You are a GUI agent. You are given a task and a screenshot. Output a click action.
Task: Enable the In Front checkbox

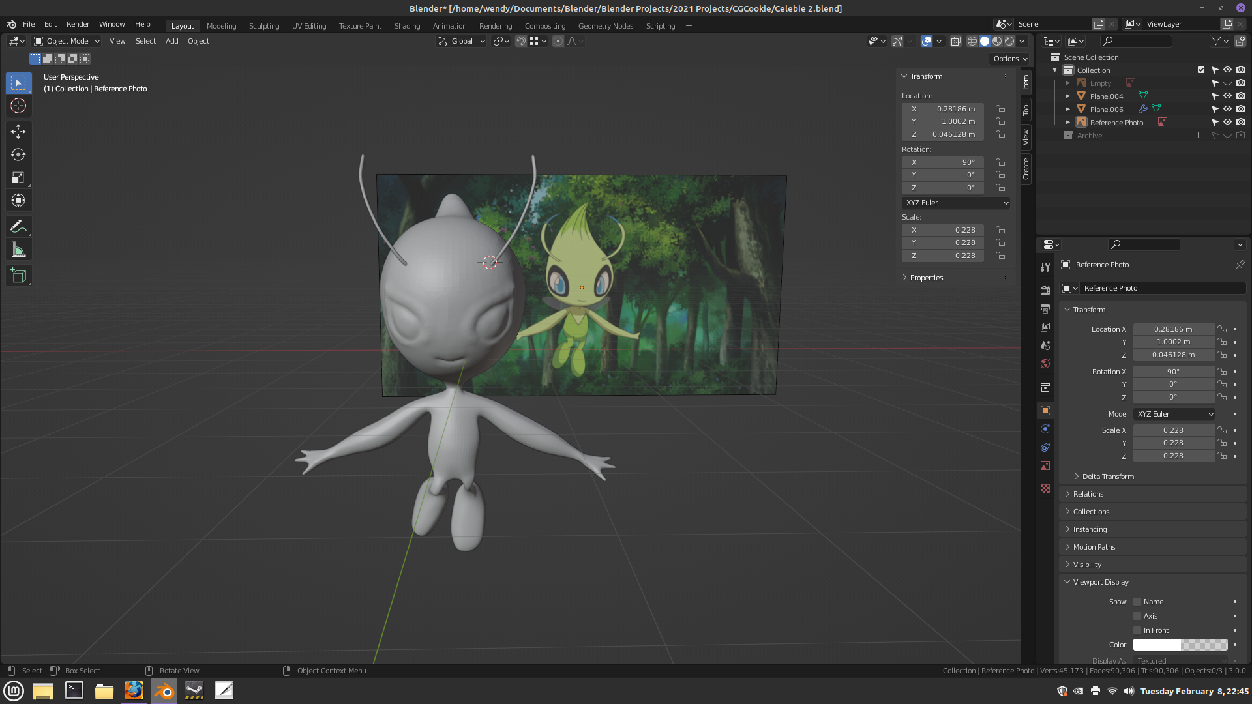click(1137, 630)
